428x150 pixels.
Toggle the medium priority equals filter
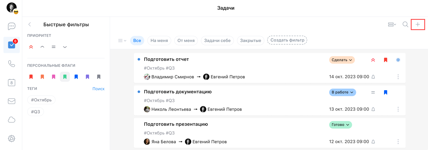[x=53, y=47]
